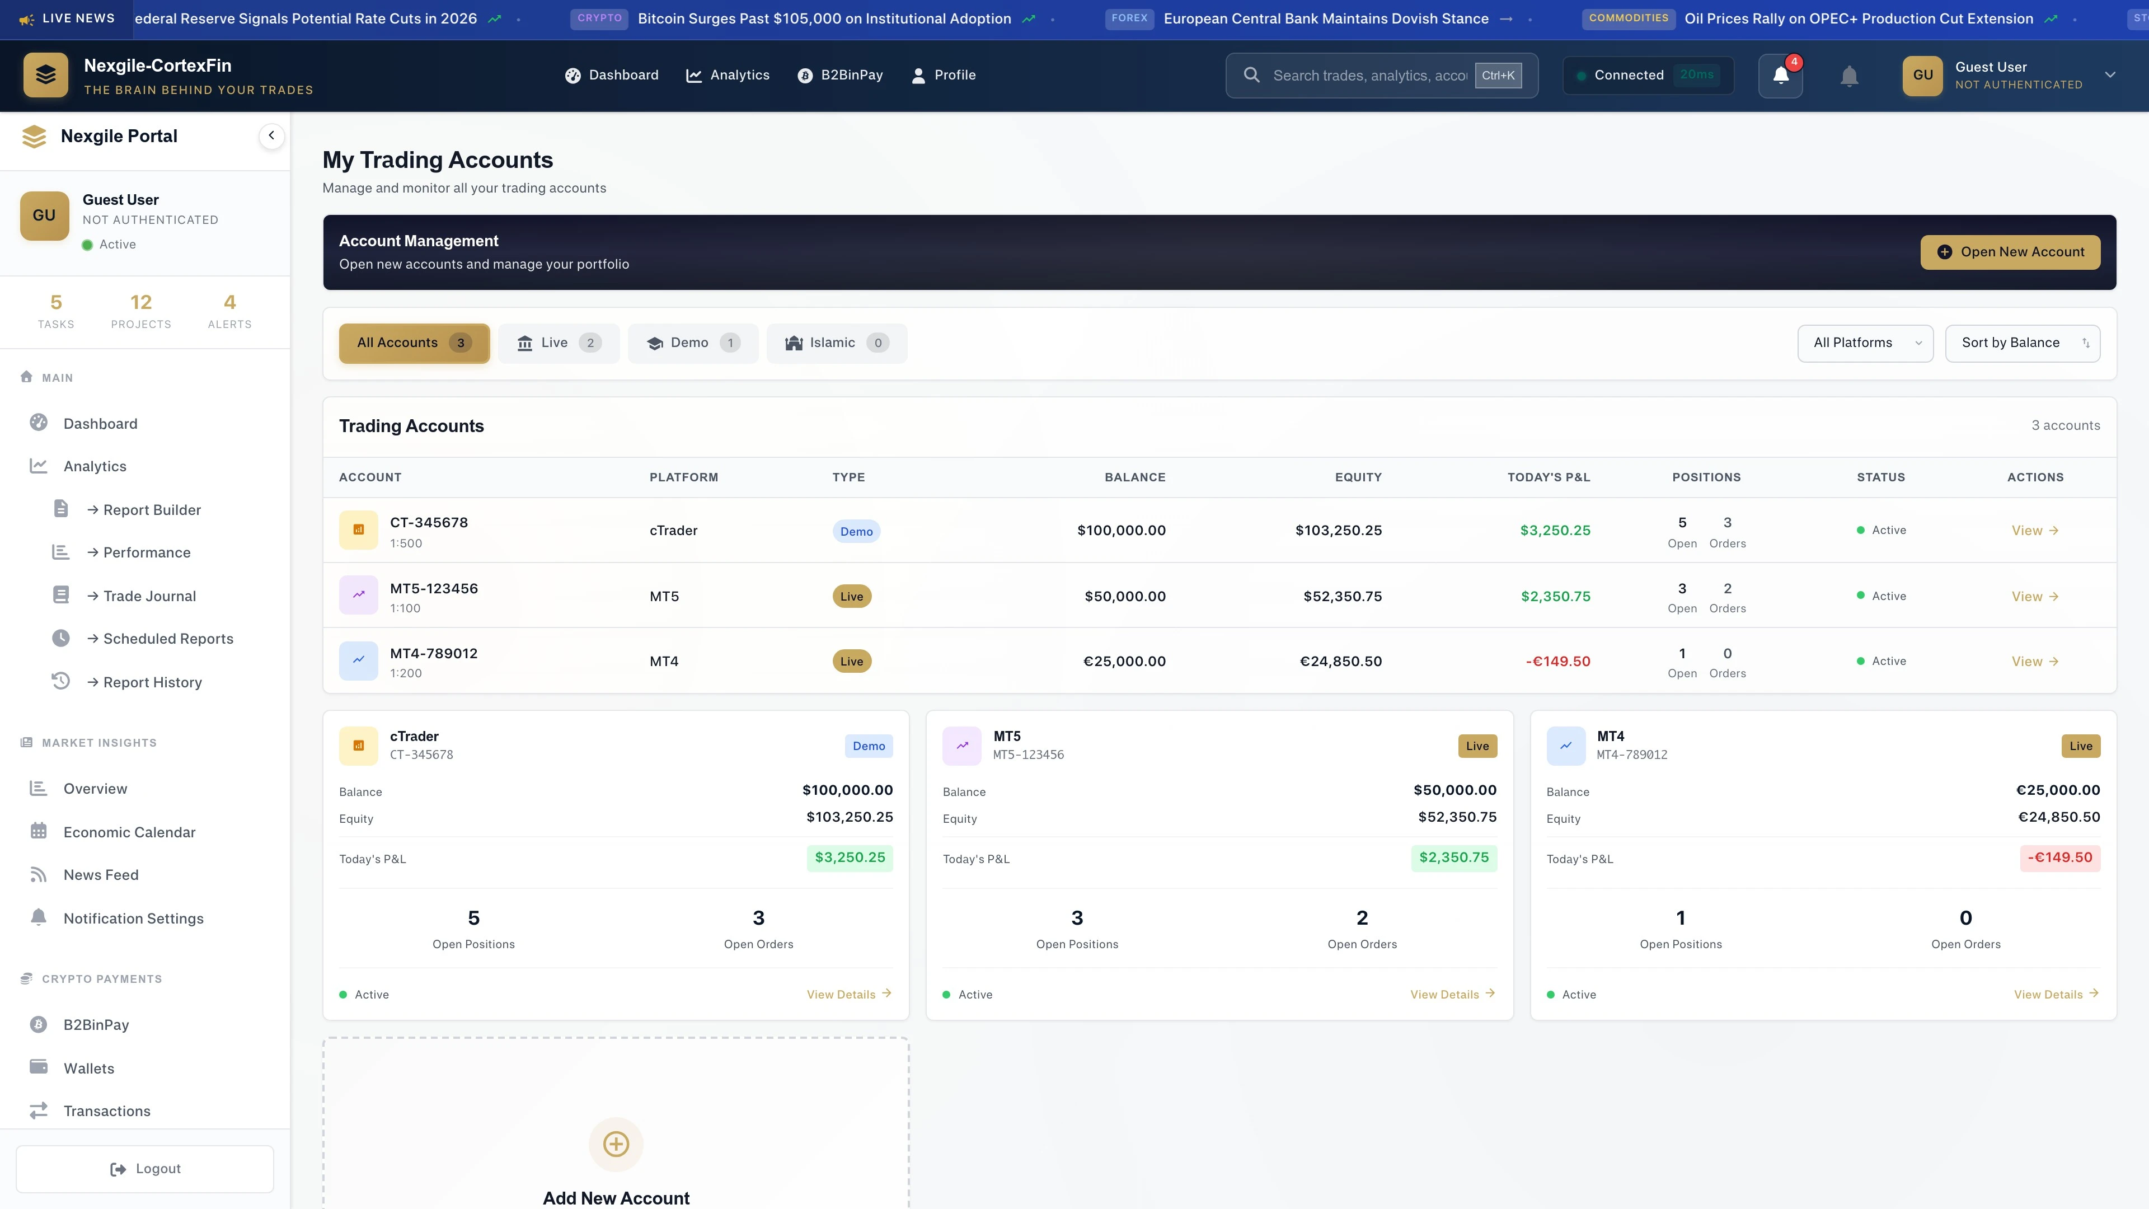Click View Details on the MT5 card
This screenshot has height=1209, width=2149.
pyautogui.click(x=1452, y=994)
